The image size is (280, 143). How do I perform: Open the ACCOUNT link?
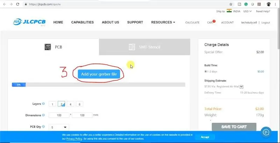tap(227, 22)
